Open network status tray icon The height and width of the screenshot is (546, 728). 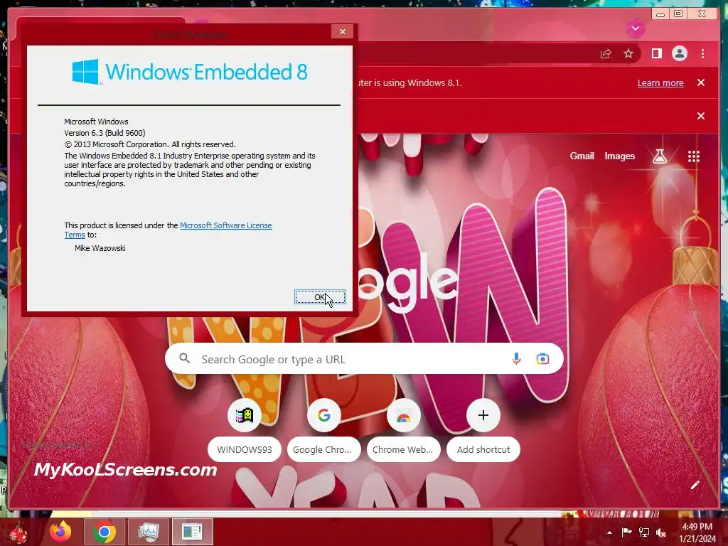pos(644,532)
